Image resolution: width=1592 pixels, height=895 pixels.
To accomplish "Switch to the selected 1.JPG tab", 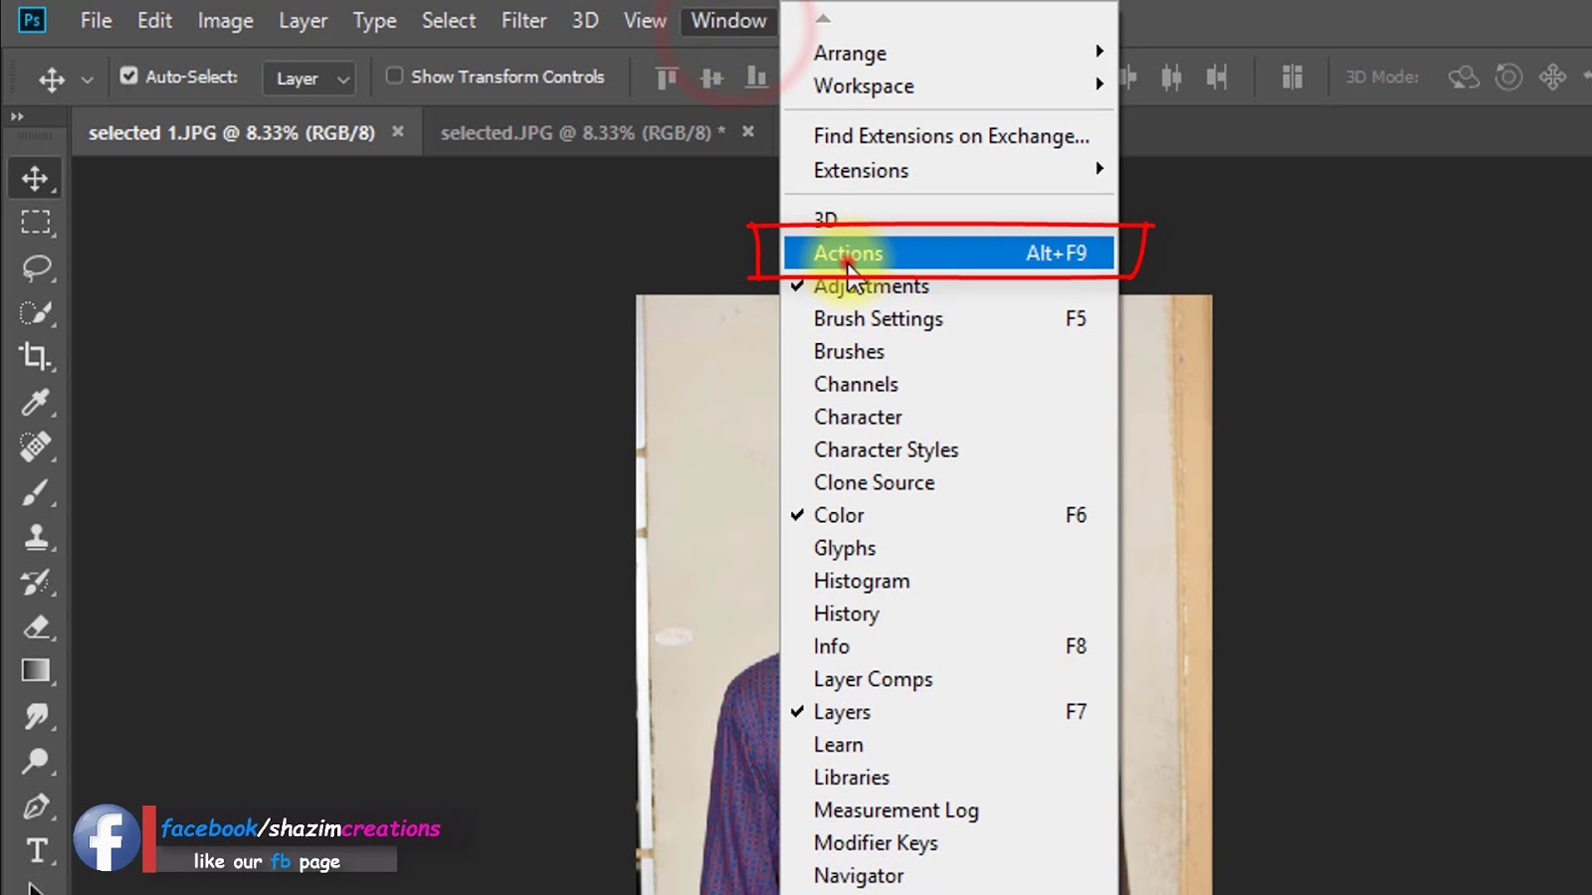I will (232, 132).
